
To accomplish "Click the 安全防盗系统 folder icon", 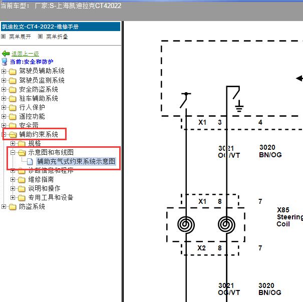I will pyautogui.click(x=13, y=90).
